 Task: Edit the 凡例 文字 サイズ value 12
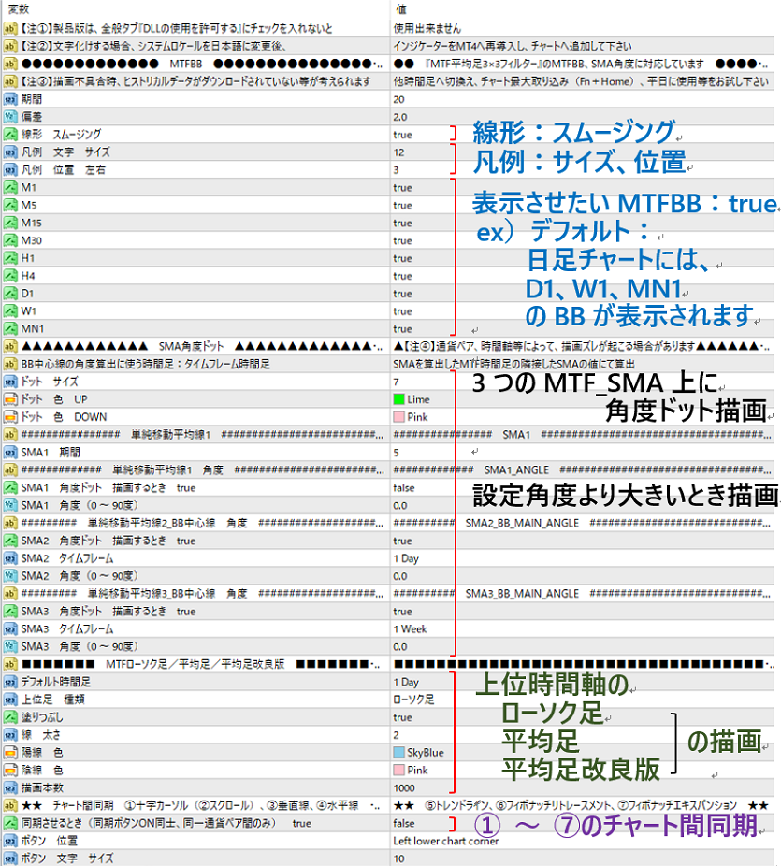point(398,152)
